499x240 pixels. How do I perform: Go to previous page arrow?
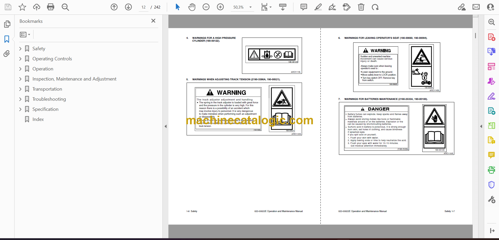coord(114,7)
